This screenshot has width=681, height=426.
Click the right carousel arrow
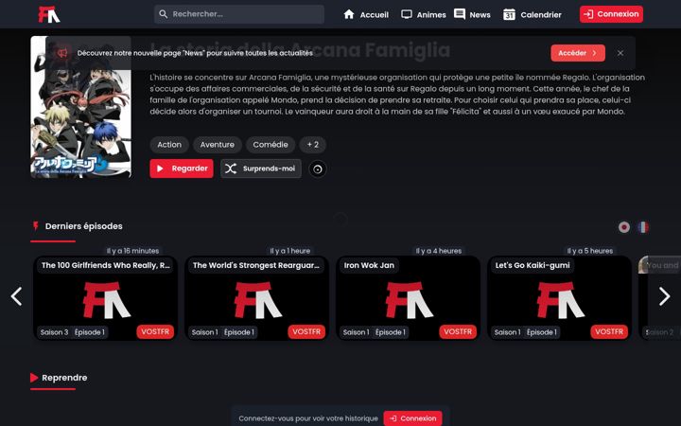pos(665,296)
